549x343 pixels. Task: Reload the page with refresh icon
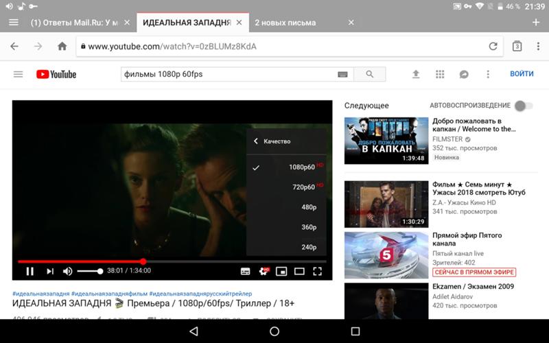493,46
